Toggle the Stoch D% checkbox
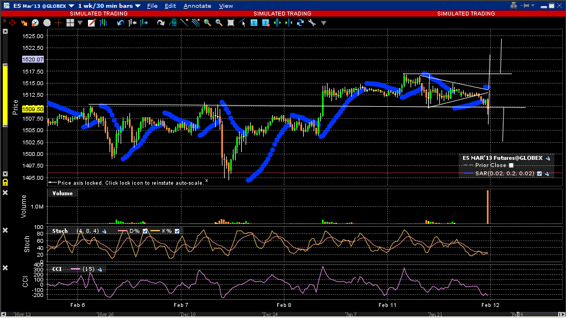This screenshot has height=318, width=566. [x=145, y=231]
